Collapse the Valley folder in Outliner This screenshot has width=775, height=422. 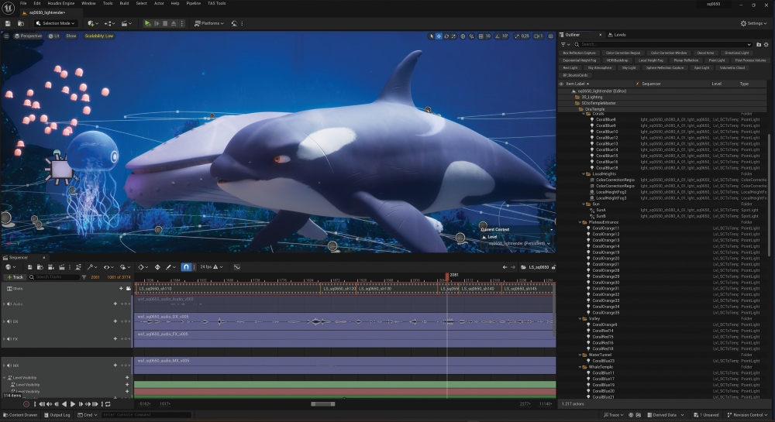(580, 319)
